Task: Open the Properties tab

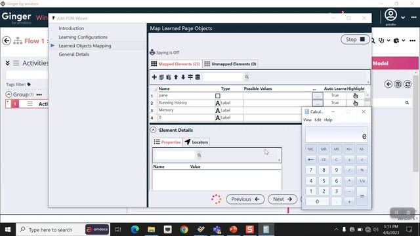Action: click(167, 142)
